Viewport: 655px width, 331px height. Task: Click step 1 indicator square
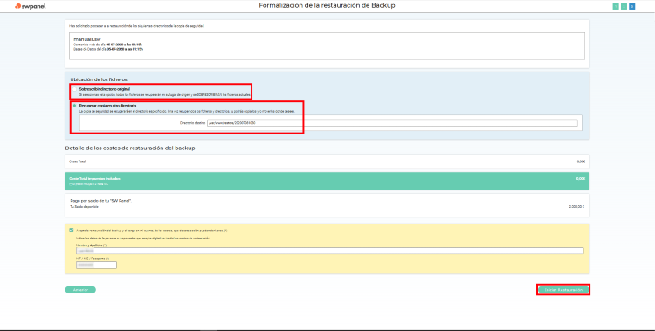[616, 6]
